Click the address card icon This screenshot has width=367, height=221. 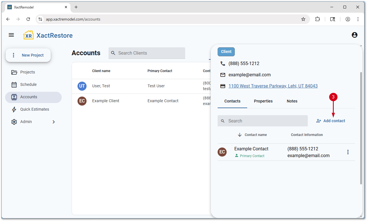tap(223, 86)
